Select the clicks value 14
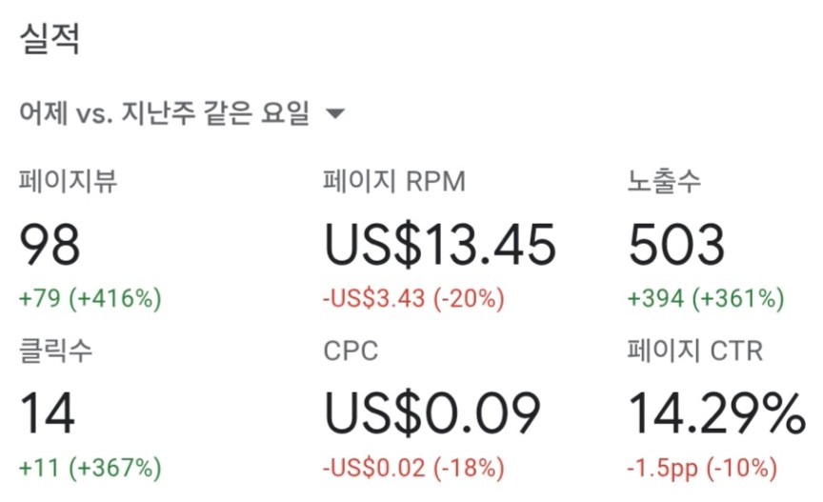Viewport: 823px width, 502px height. click(48, 413)
